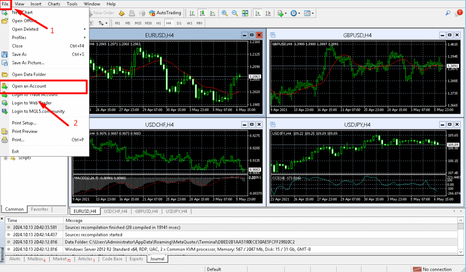Open the Arrows tool dropdown arrow
Image resolution: width=466 pixels, height=272 pixels.
tap(106, 23)
